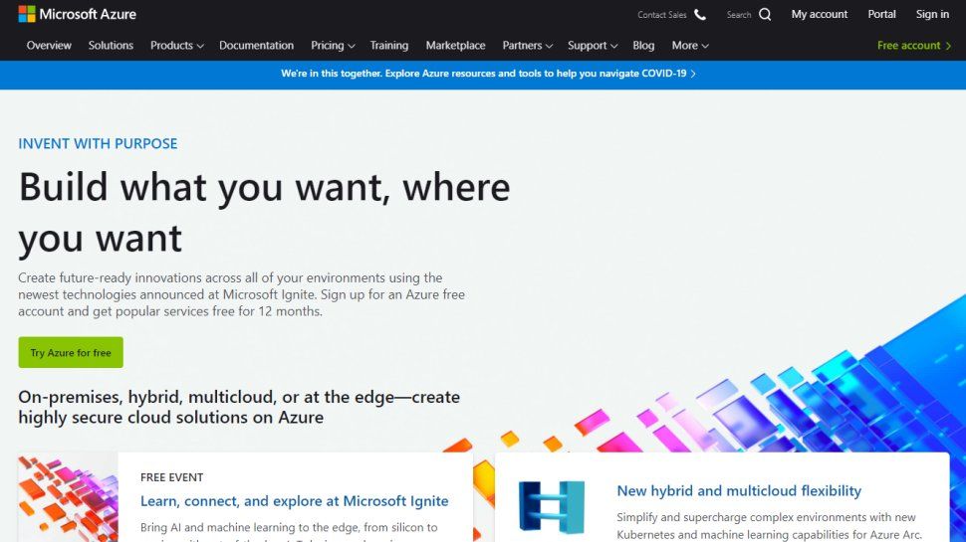Open 'New hybrid and multicloud flexibility' link
This screenshot has height=542, width=966.
(x=739, y=491)
